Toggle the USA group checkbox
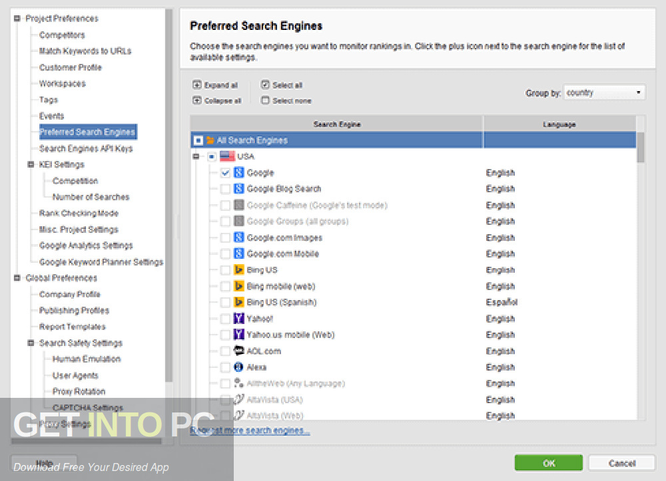Viewport: 666px width, 481px height. (212, 156)
